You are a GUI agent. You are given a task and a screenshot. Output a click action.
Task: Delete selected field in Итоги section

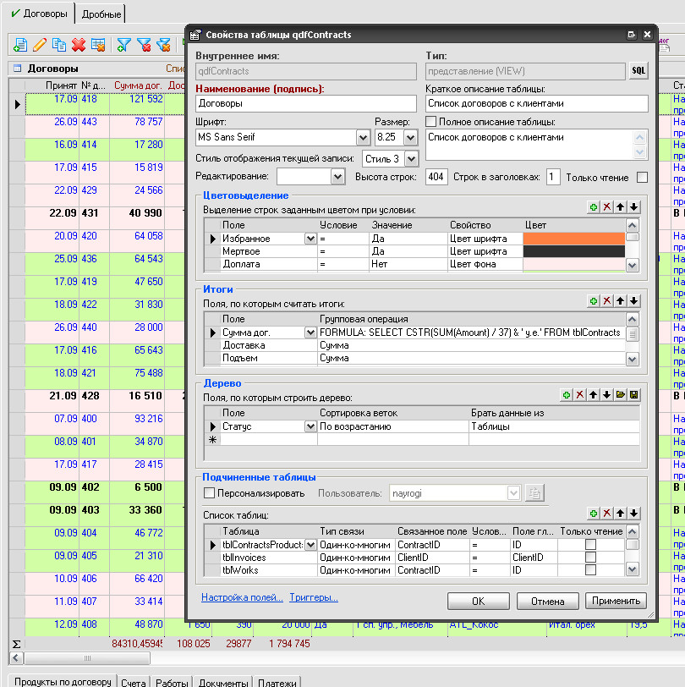coord(606,300)
